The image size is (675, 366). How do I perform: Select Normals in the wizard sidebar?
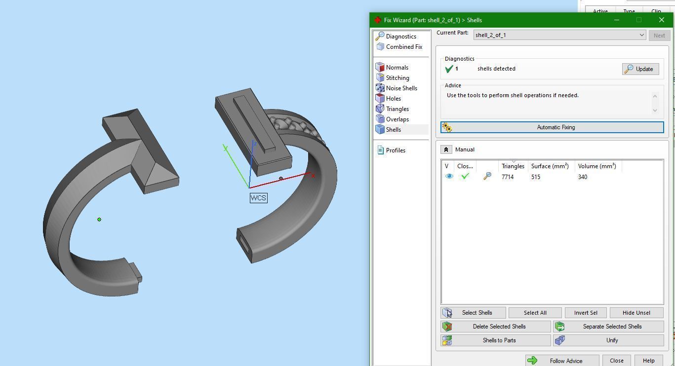click(x=397, y=68)
